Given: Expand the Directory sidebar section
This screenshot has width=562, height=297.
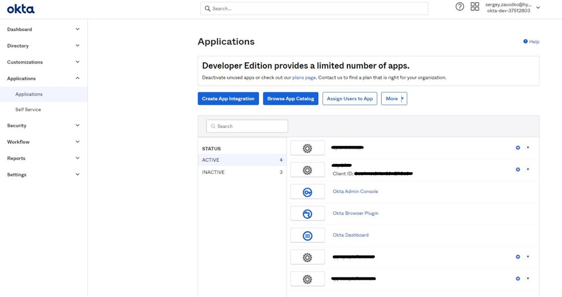Looking at the screenshot, I should pyautogui.click(x=77, y=46).
